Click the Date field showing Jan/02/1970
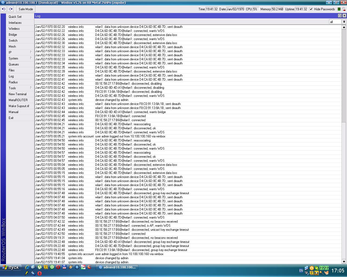Image resolution: width=347 pixels, height=277 pixels. point(235,9)
